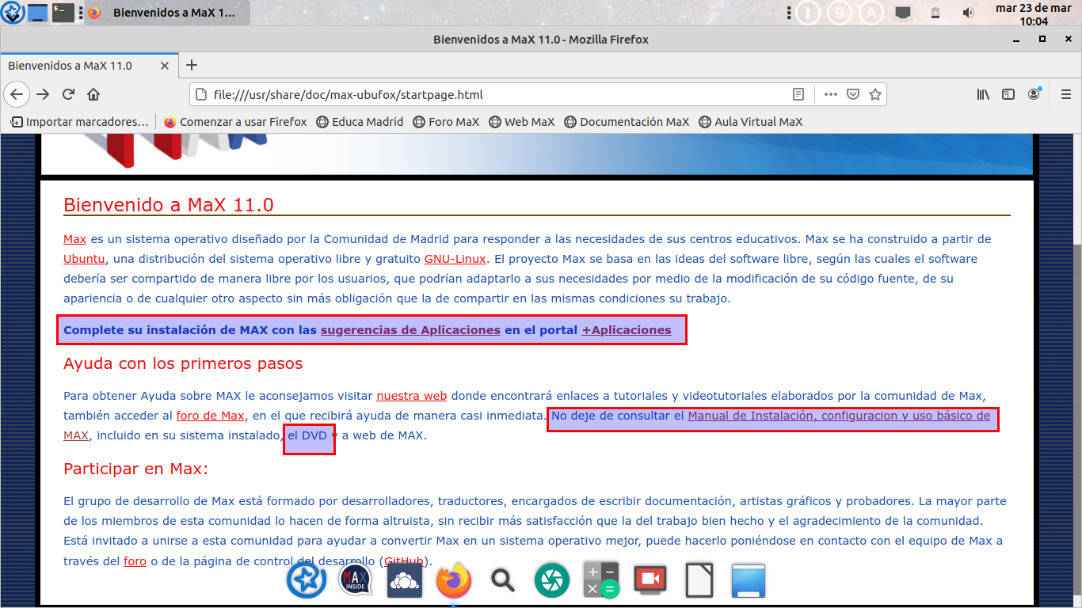This screenshot has height=608, width=1082.
Task: Click the Firefox library icon in the toolbar
Action: (982, 94)
